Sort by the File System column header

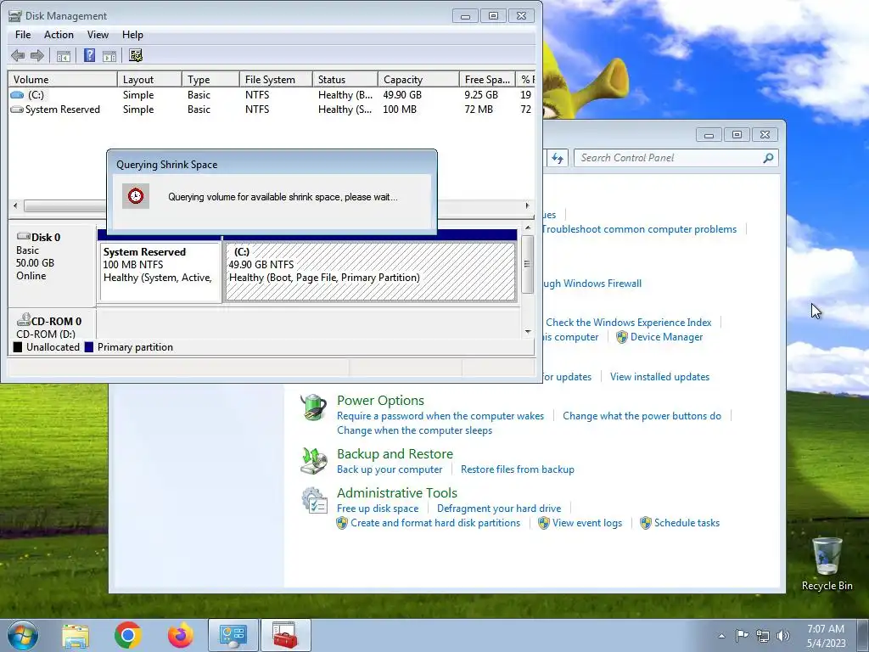click(276, 79)
